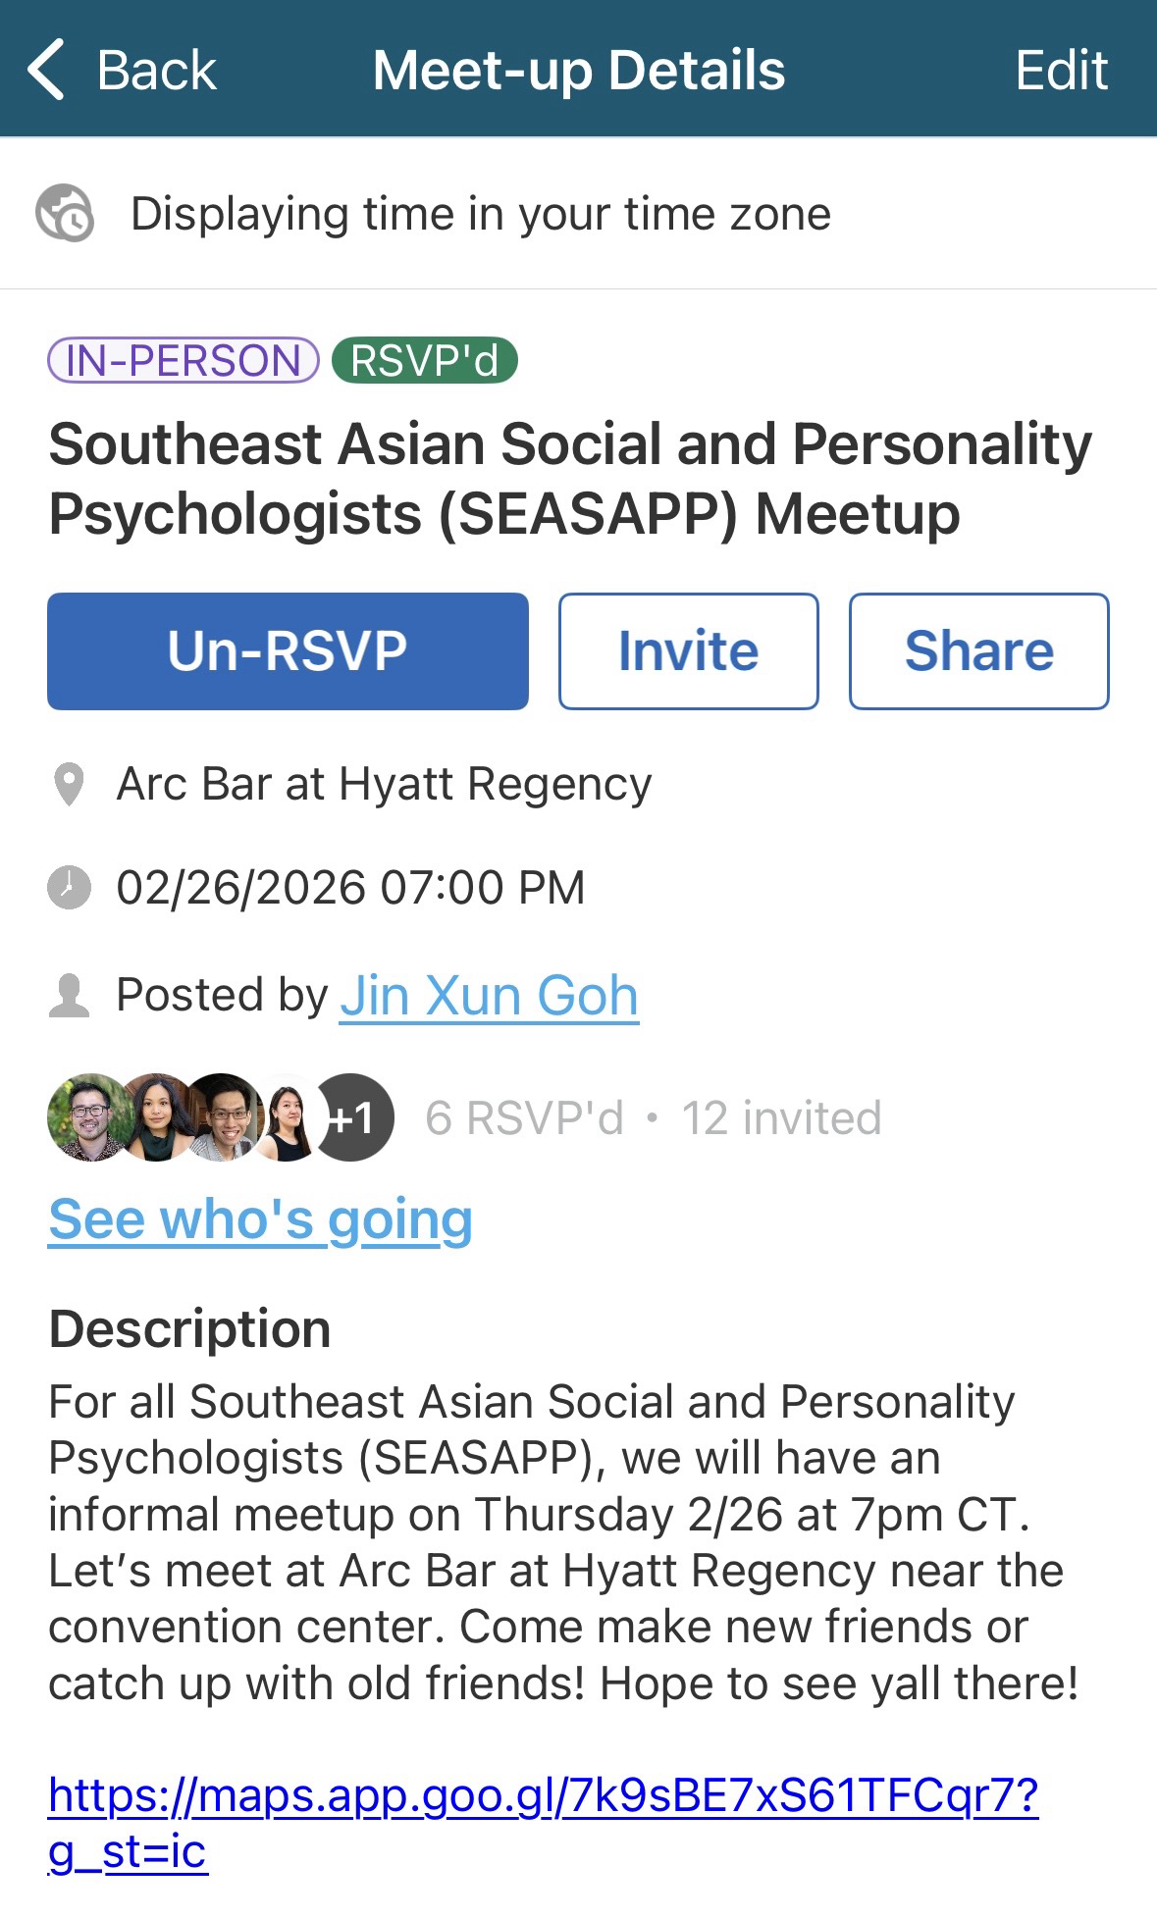Screen dimensions: 1157x1917
Task: Go Back using the header label
Action: click(x=156, y=71)
